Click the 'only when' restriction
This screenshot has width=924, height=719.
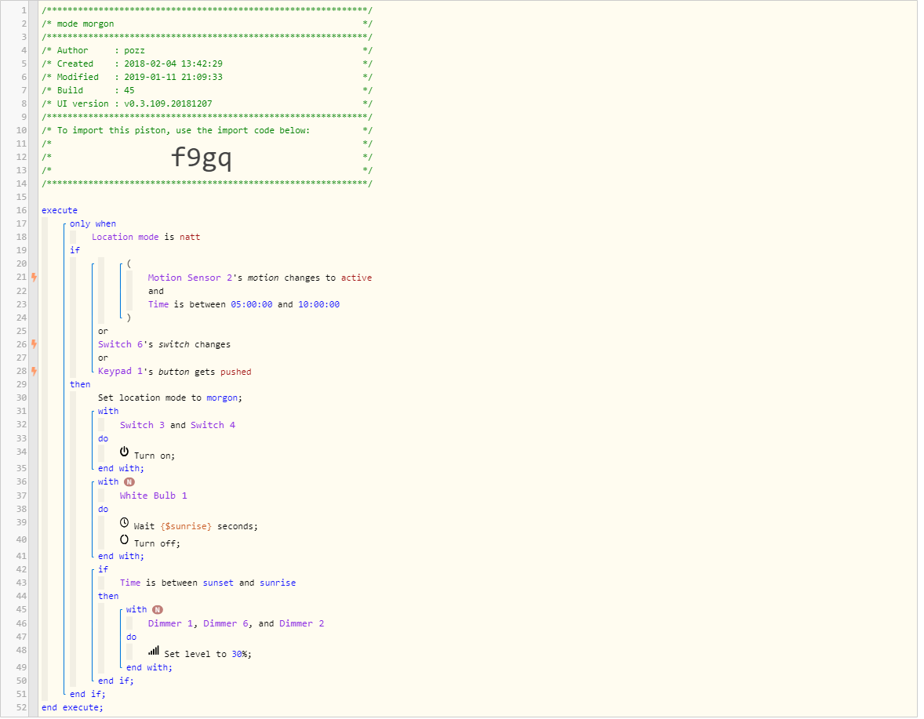93,223
